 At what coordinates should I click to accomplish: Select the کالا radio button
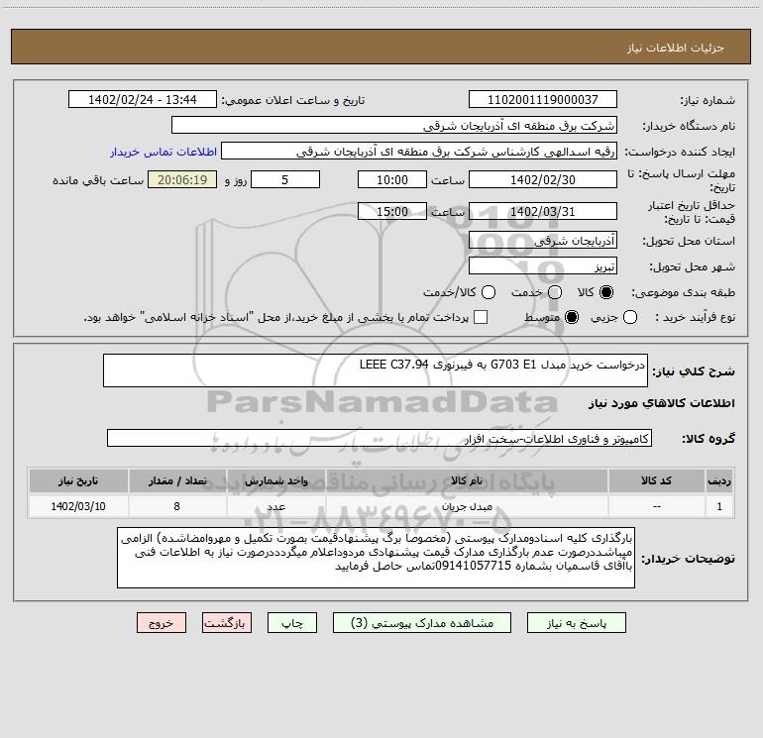[606, 292]
